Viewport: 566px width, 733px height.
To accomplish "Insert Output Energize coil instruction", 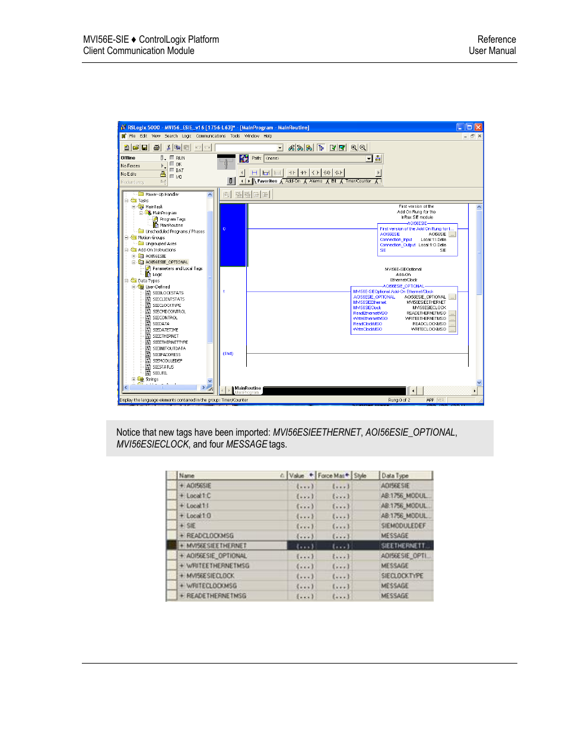I will [x=316, y=173].
